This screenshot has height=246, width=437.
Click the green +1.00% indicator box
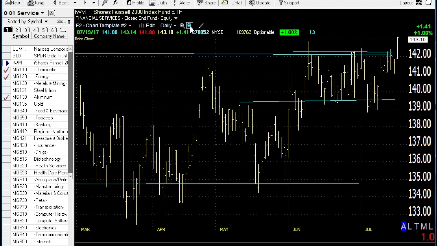click(289, 32)
